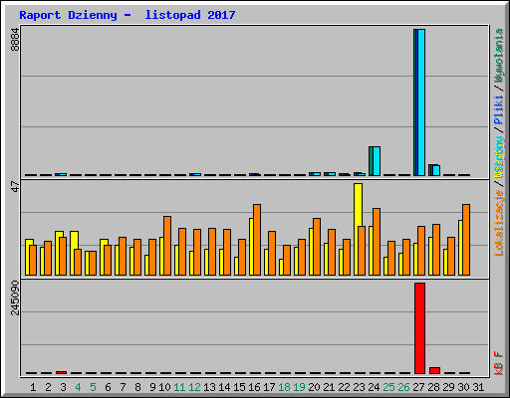This screenshot has width=510, height=398.
Task: Click day label 7 on x-axis
Action: (123, 387)
